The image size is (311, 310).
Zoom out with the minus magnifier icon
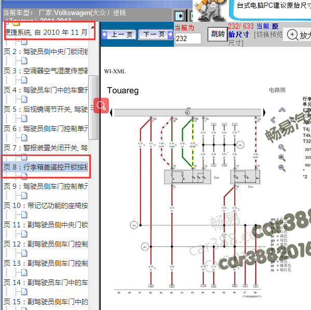[x=282, y=168]
